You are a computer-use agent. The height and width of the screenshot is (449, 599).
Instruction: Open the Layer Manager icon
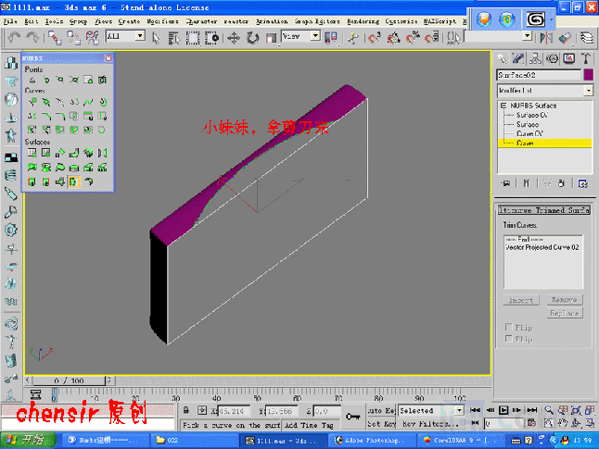pos(587,37)
